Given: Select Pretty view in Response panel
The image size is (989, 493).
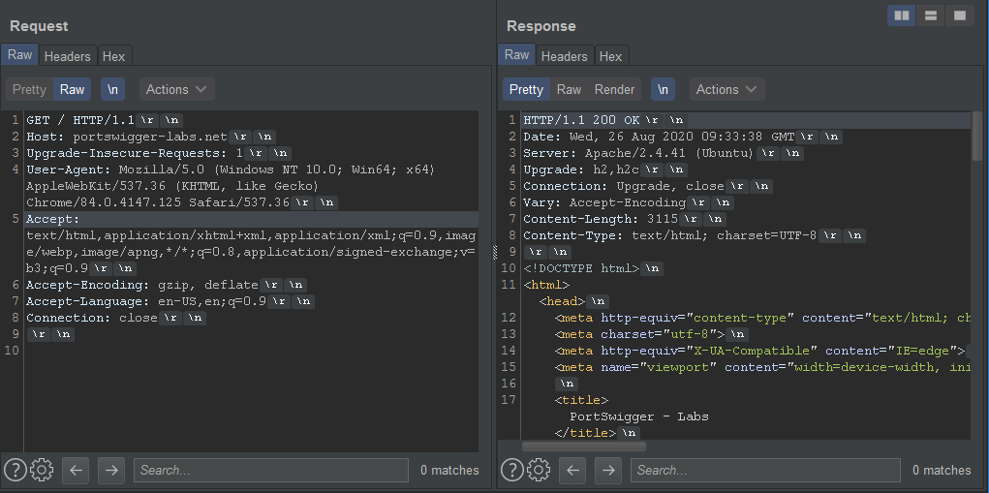Looking at the screenshot, I should (x=526, y=89).
